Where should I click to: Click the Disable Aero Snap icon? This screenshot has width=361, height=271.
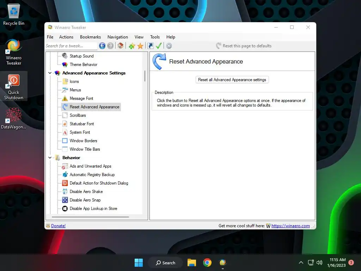tap(65, 200)
